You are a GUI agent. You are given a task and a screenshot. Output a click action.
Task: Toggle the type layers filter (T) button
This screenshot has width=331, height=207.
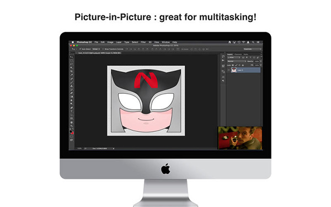click(250, 57)
